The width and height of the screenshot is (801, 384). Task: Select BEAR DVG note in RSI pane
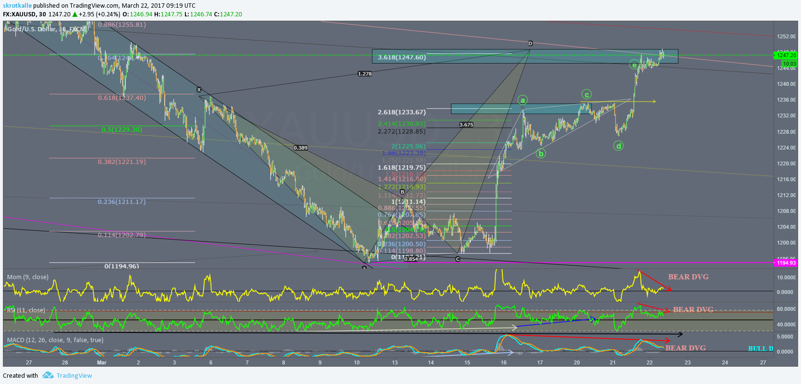point(693,309)
